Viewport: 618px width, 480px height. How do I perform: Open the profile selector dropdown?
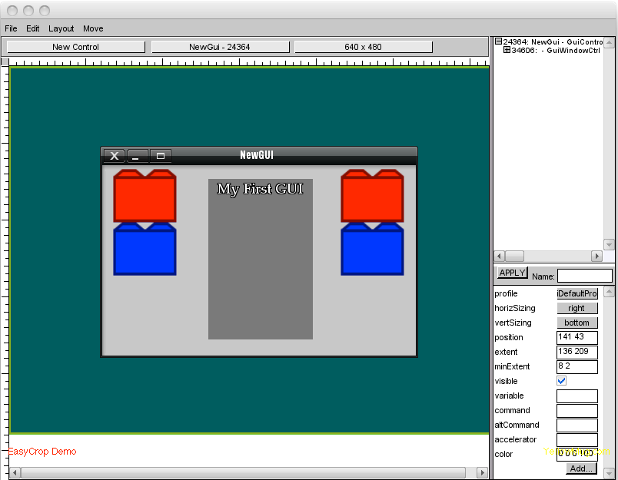click(x=576, y=293)
